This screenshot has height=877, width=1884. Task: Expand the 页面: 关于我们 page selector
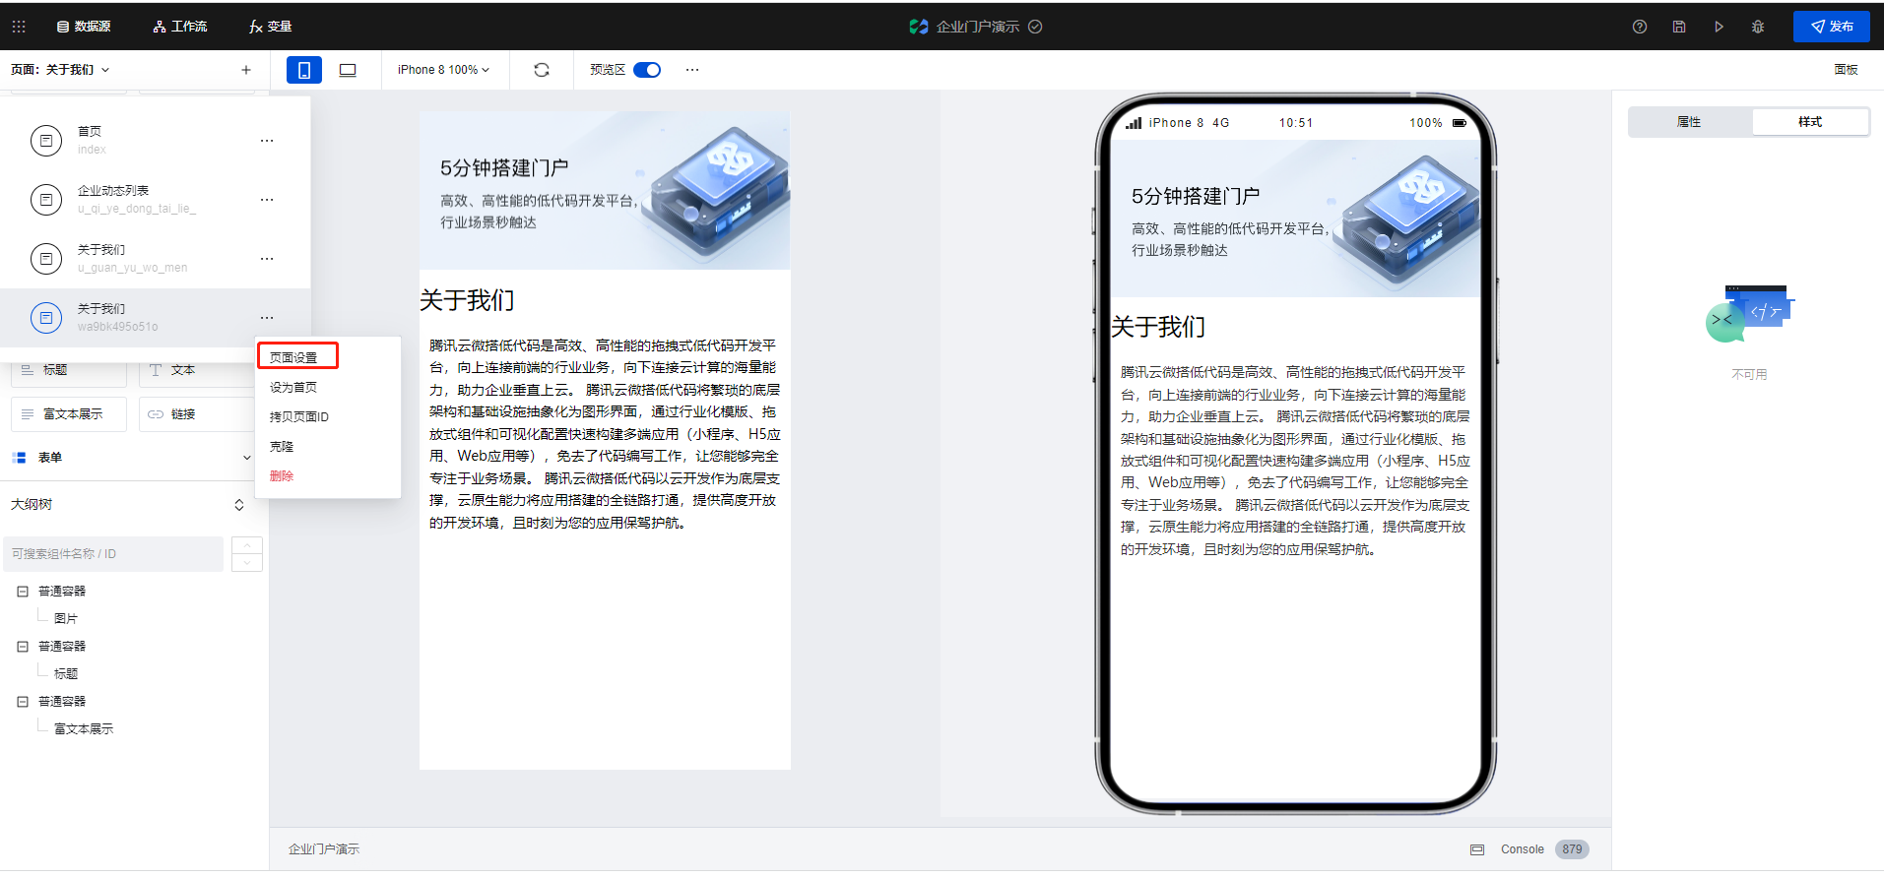(60, 70)
